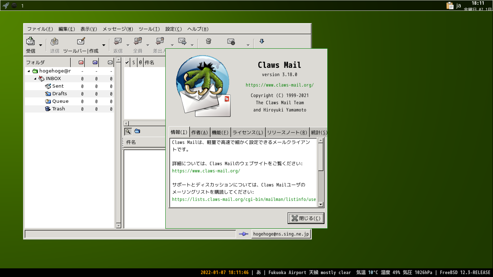Collapse the INBOX tree node
Screen dimensions: 493x277
(35, 79)
